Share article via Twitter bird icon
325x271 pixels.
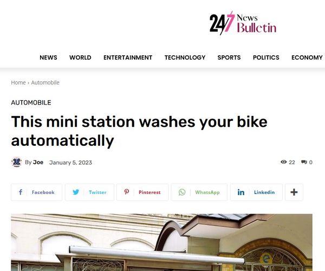click(76, 192)
